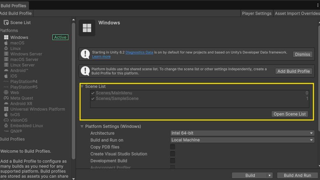Select the Build Profiles tab
The width and height of the screenshot is (320, 180).
tap(14, 6)
